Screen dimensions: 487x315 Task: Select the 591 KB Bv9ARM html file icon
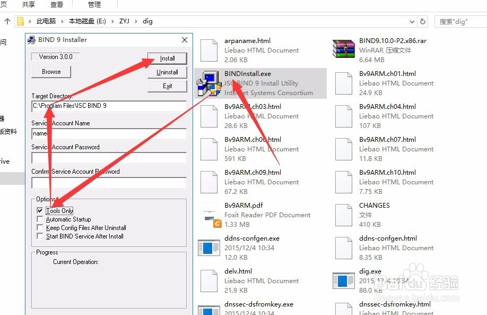(x=208, y=149)
